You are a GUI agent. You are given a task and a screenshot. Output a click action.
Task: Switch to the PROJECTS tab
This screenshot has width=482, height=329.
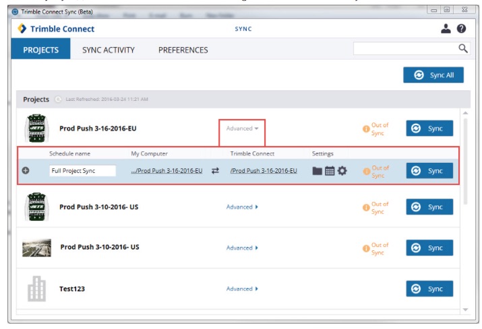click(41, 48)
